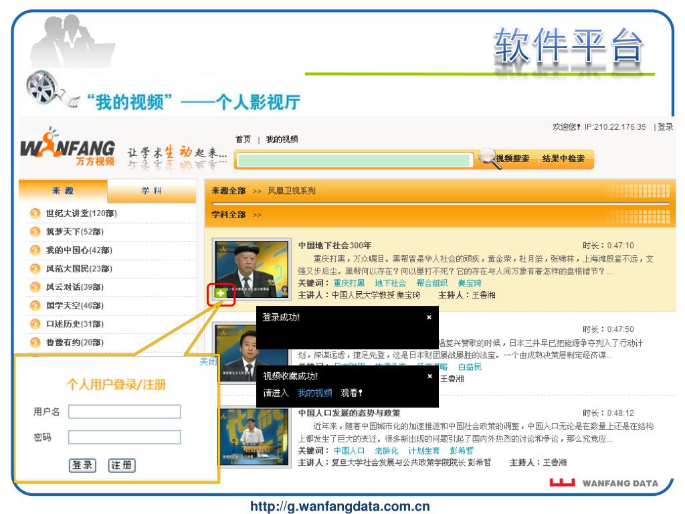Click the 登录 link at top right
Viewport: 685px width, 514px height.
666,126
